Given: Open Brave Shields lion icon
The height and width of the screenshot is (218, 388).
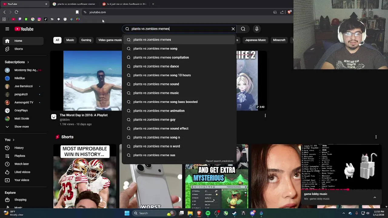Looking at the screenshot, I should point(289,12).
